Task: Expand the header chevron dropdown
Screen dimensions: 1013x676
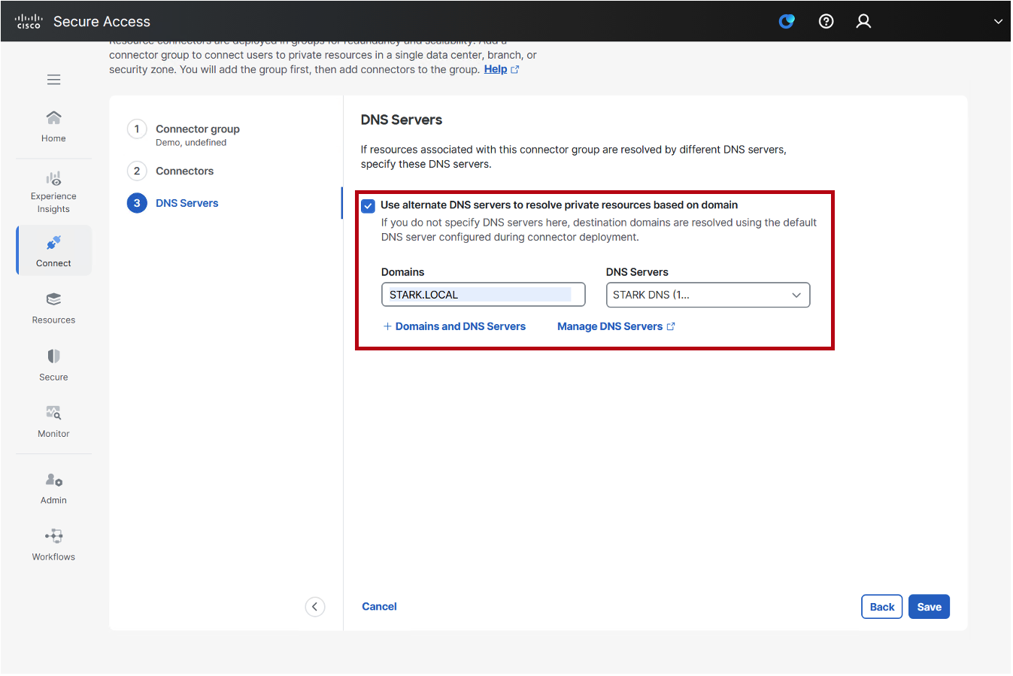Action: click(998, 22)
